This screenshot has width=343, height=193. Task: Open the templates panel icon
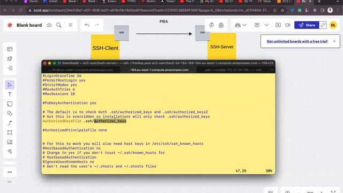(x=10, y=49)
